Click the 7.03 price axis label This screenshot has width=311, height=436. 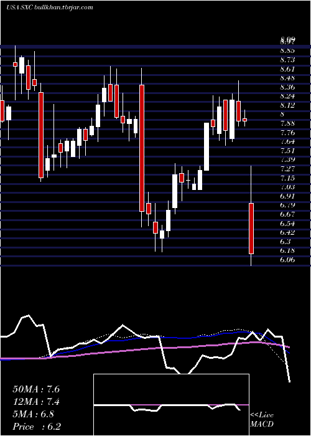pyautogui.click(x=287, y=187)
